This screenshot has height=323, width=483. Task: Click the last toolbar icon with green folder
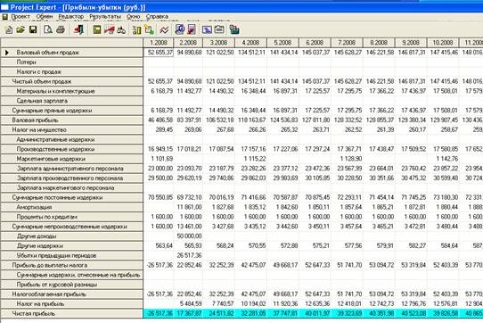(x=234, y=29)
